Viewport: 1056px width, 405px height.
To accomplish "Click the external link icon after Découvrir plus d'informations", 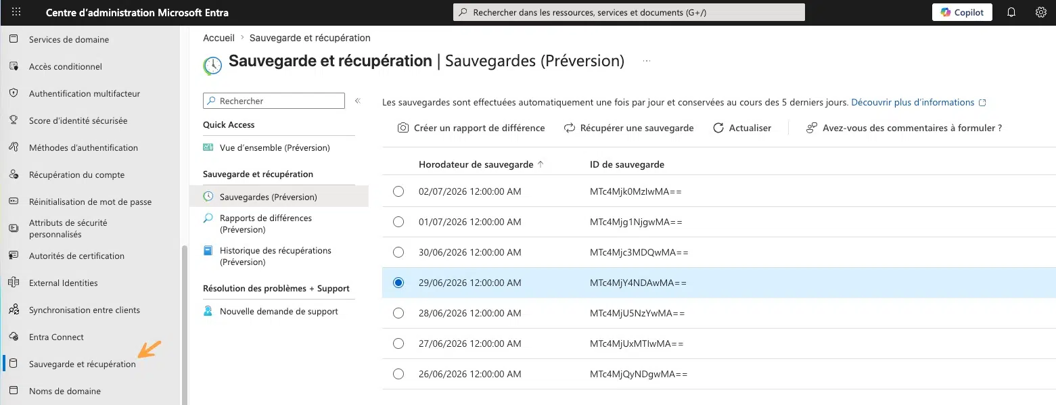I will coord(983,103).
